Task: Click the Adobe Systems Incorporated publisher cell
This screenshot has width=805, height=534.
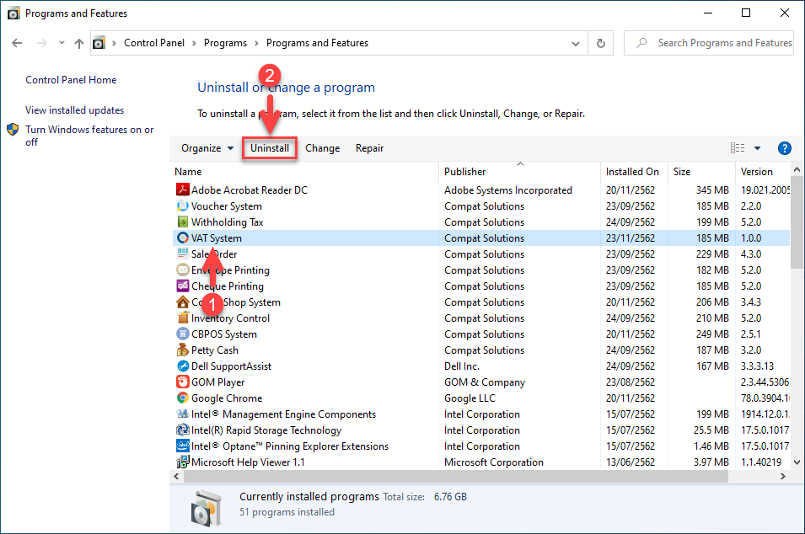Action: (507, 190)
